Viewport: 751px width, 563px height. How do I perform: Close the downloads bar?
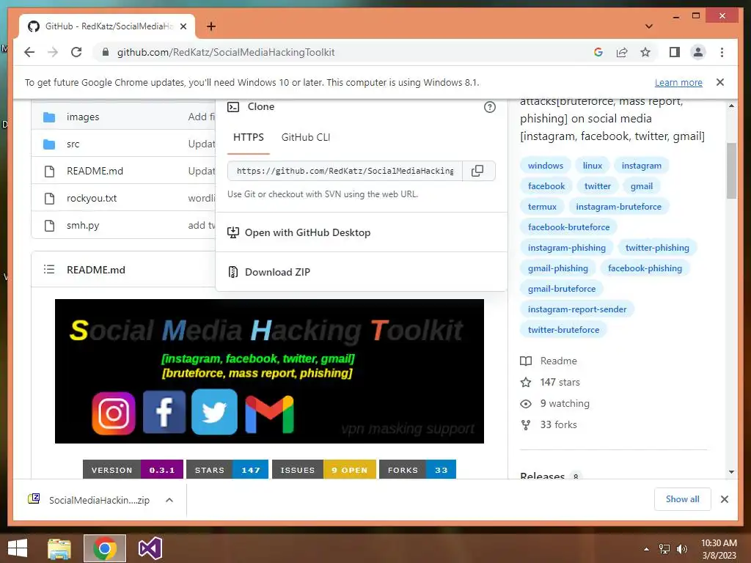(725, 499)
